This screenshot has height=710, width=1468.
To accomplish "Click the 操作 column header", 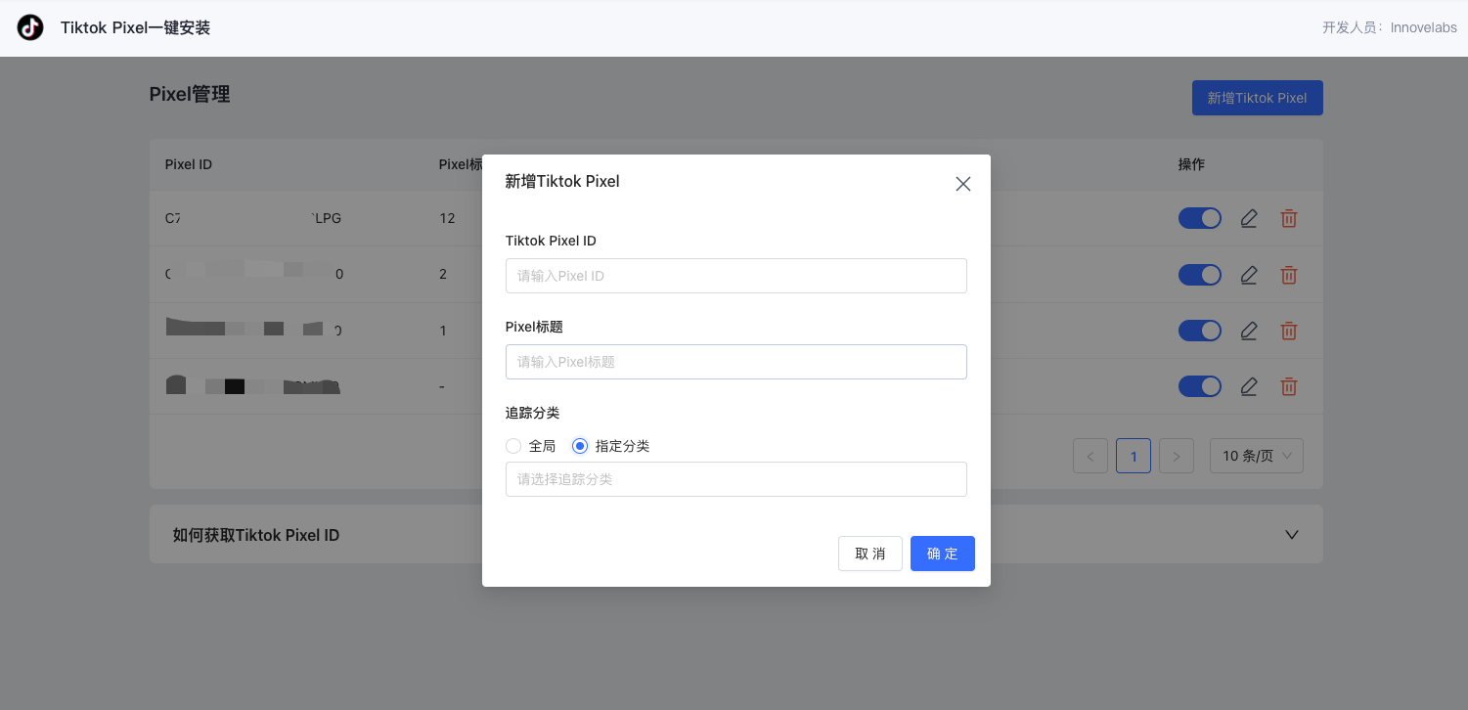I will tap(1191, 164).
